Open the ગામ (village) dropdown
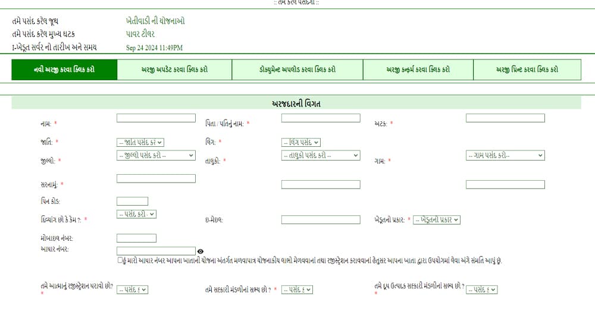The image size is (595, 327). click(x=505, y=155)
